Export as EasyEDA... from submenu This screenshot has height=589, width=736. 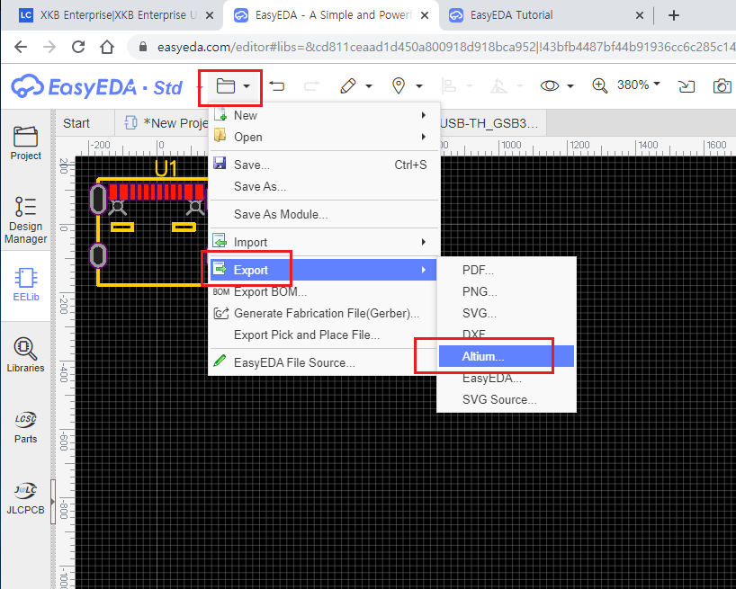pyautogui.click(x=506, y=378)
